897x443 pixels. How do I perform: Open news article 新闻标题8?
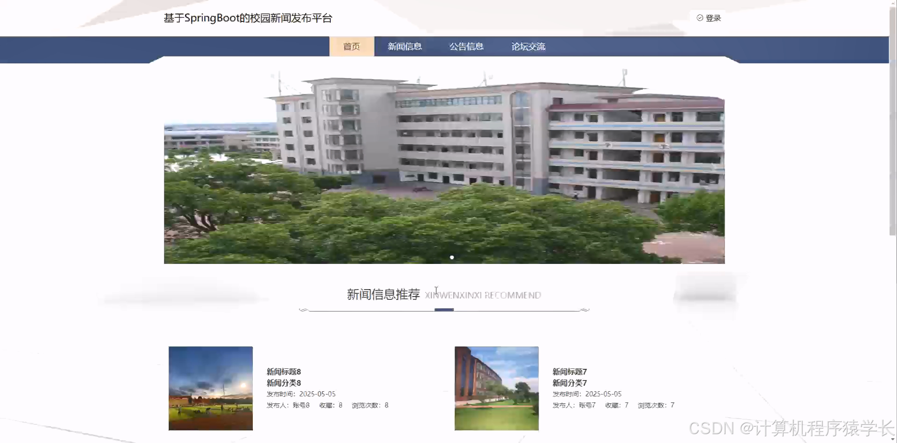(x=283, y=372)
